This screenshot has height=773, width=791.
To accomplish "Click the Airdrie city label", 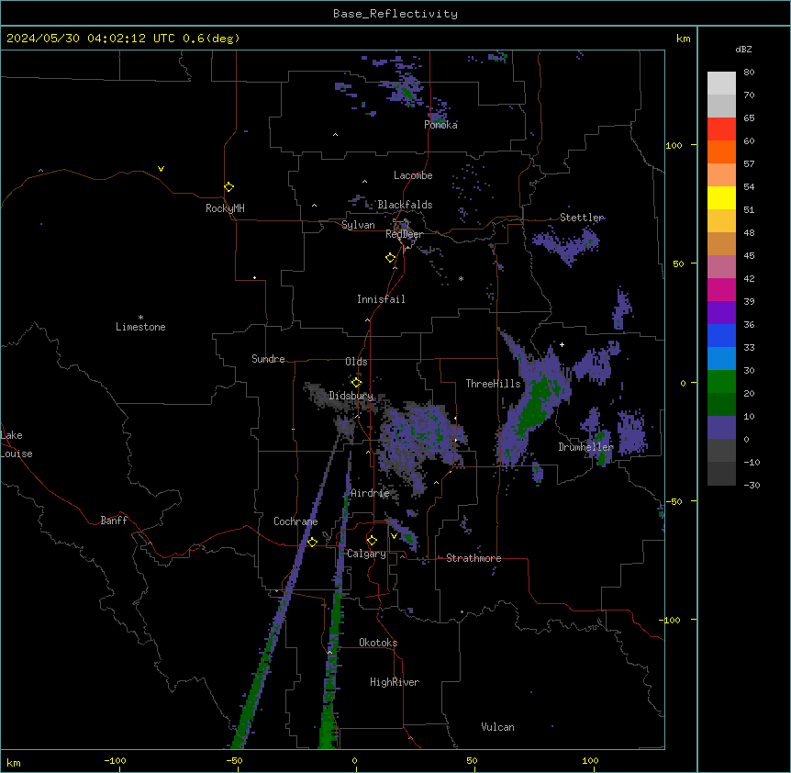I will pos(371,493).
